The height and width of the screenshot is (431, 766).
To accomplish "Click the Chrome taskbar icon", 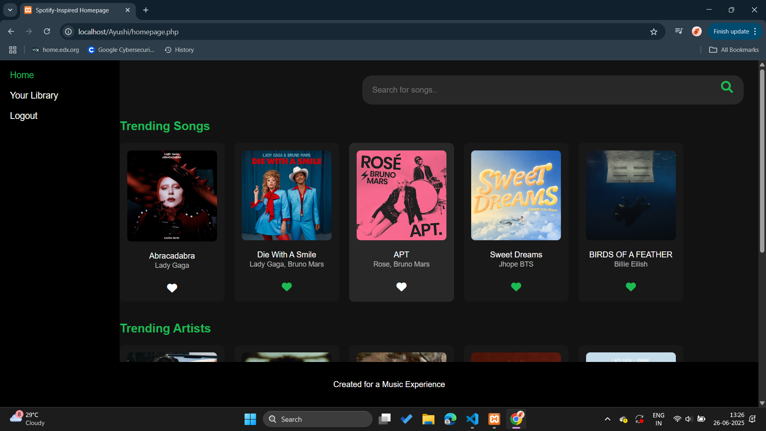I will pos(516,419).
